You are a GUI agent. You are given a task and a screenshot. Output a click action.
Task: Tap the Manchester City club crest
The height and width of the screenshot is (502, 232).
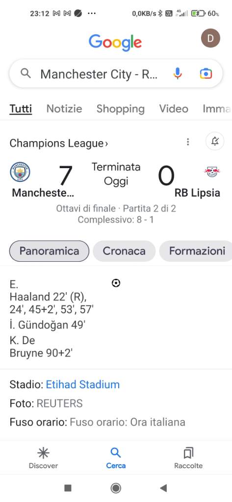click(x=20, y=172)
